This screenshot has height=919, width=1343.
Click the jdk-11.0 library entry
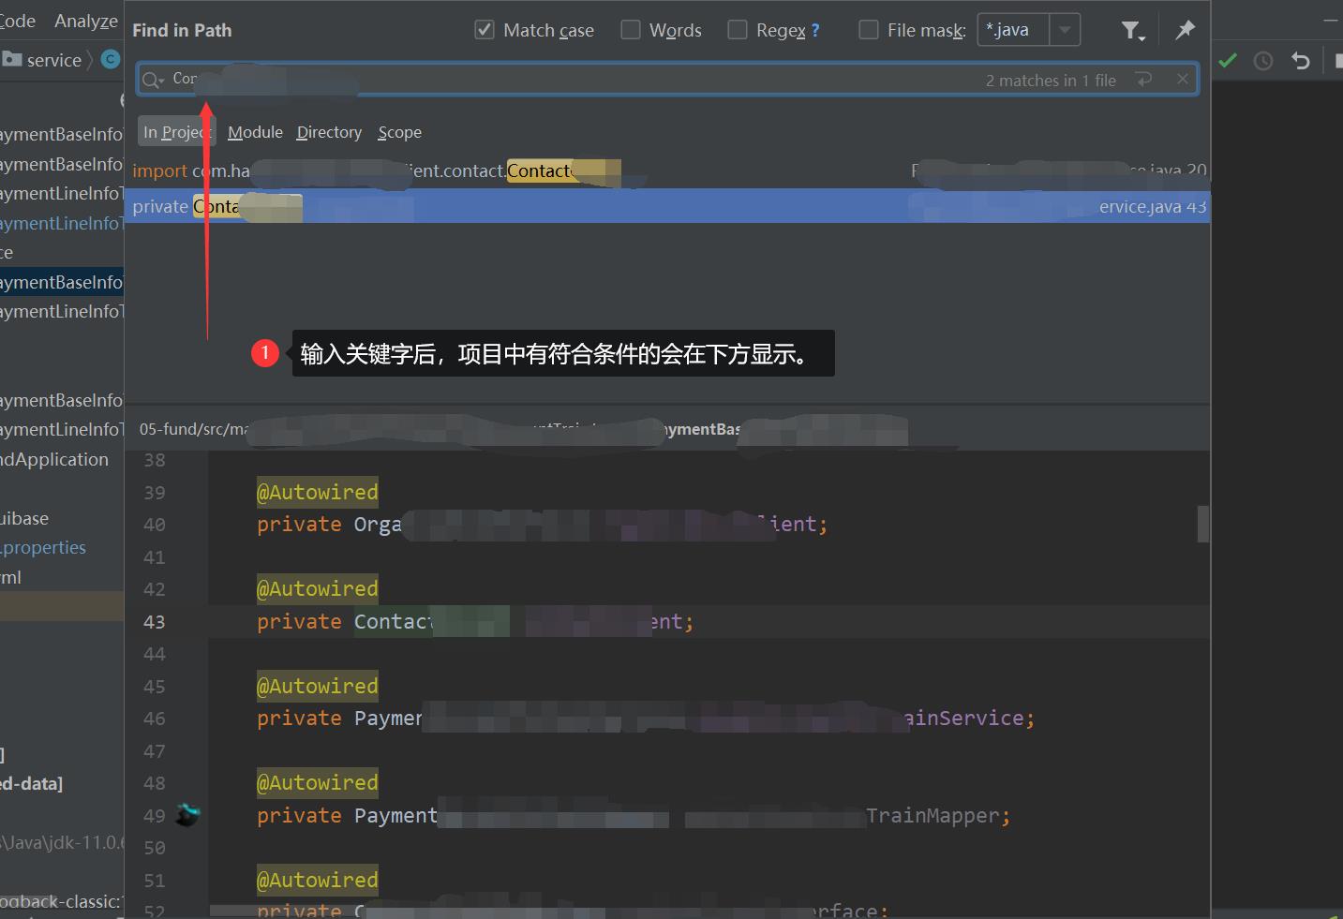[62, 842]
